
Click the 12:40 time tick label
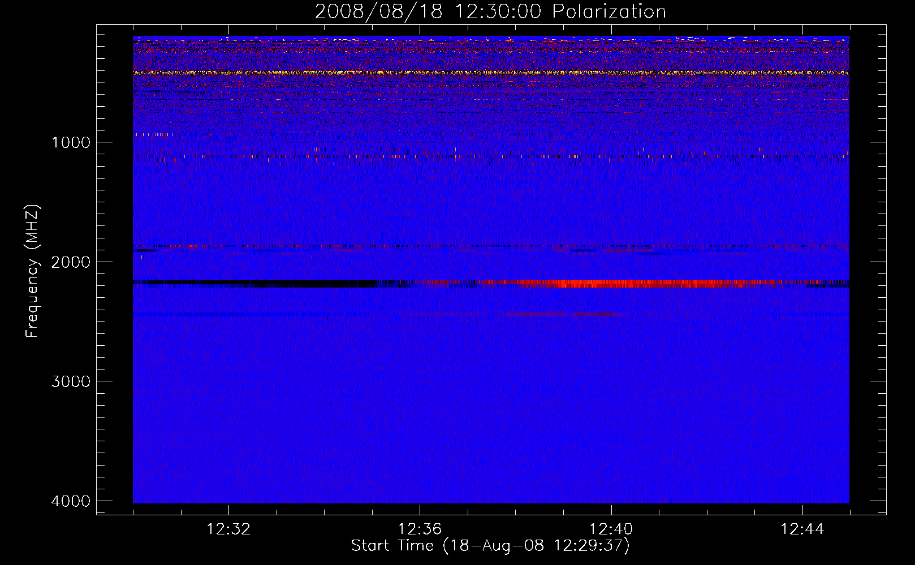tap(611, 529)
